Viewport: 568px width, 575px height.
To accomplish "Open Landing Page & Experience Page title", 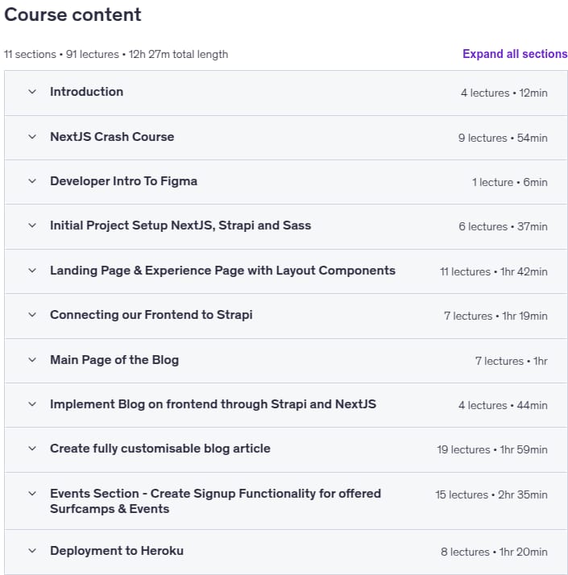I will (x=222, y=271).
